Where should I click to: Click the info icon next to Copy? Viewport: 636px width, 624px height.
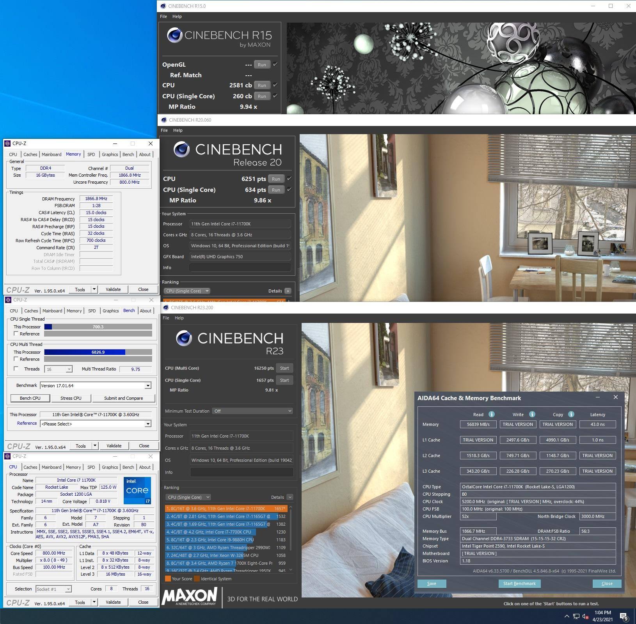571,414
